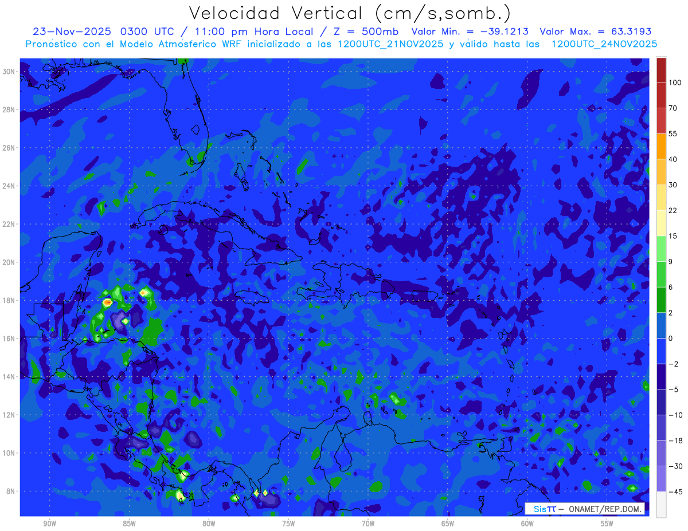Click the "11:00 pm Hora Local" text
Viewport: 688px width, 531px height.
pyautogui.click(x=258, y=32)
